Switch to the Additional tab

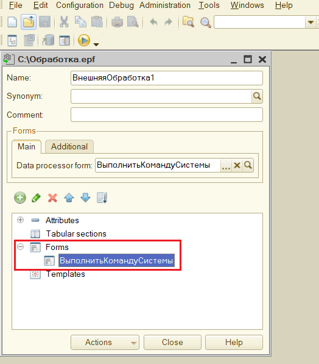click(69, 146)
